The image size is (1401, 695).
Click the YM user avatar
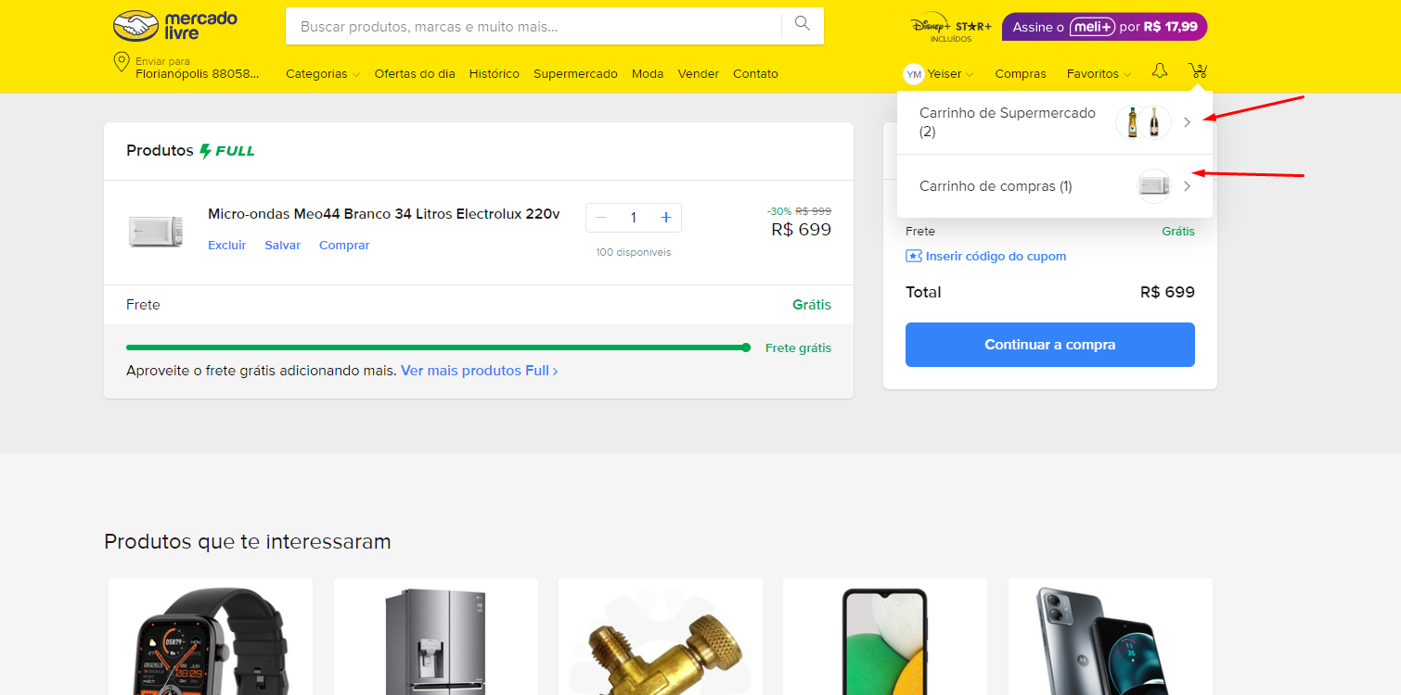click(x=914, y=74)
